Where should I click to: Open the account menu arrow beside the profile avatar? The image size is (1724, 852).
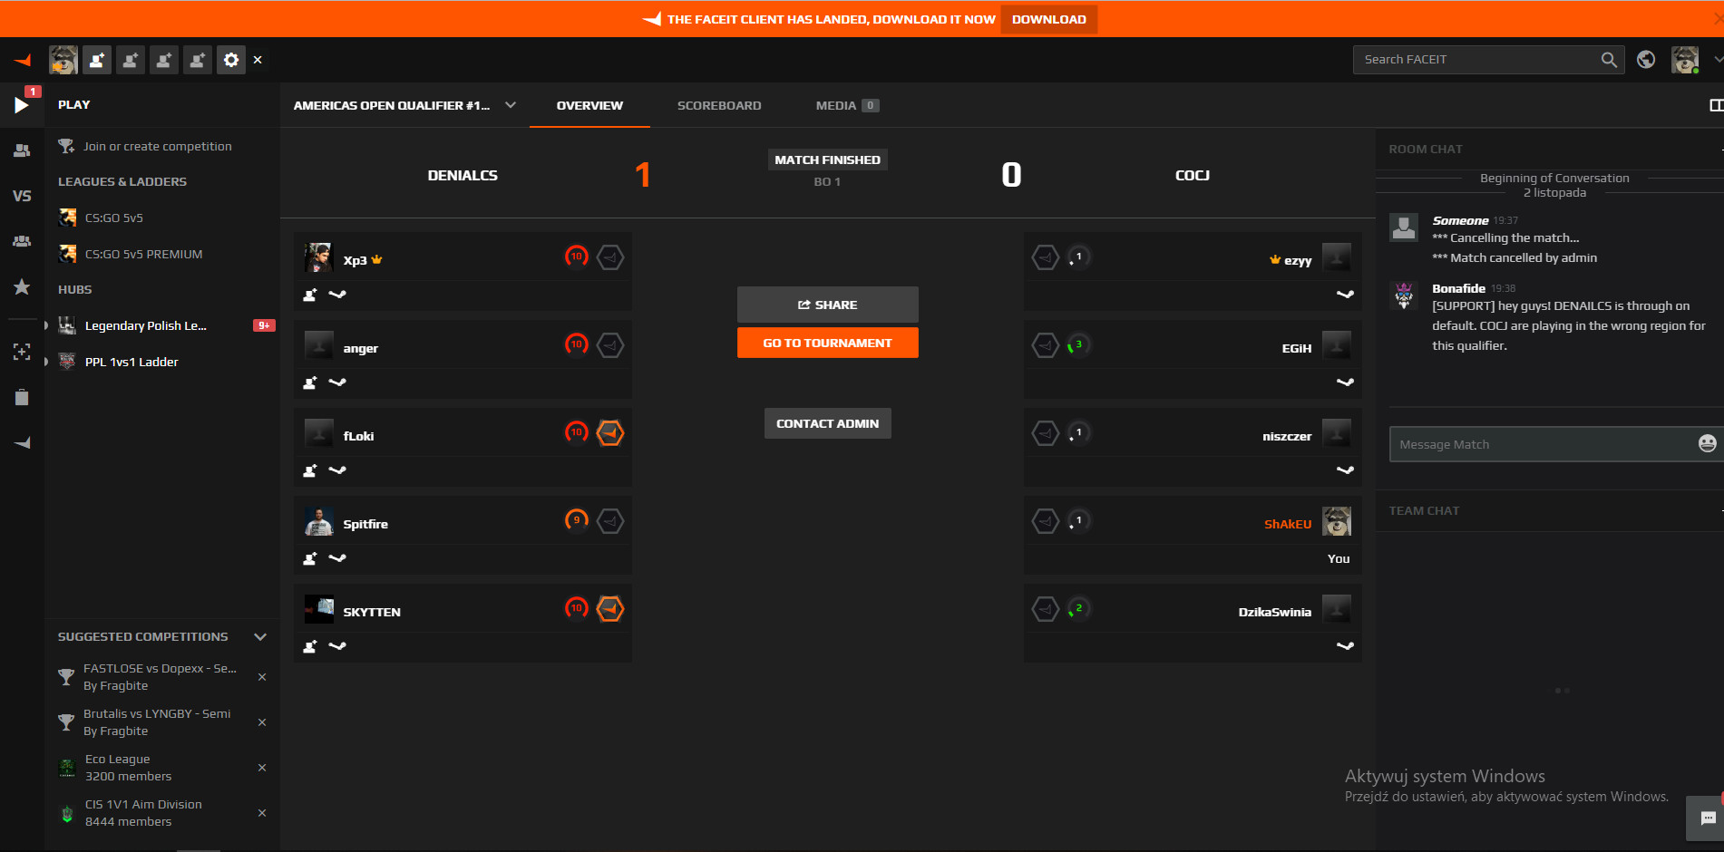(x=1718, y=60)
